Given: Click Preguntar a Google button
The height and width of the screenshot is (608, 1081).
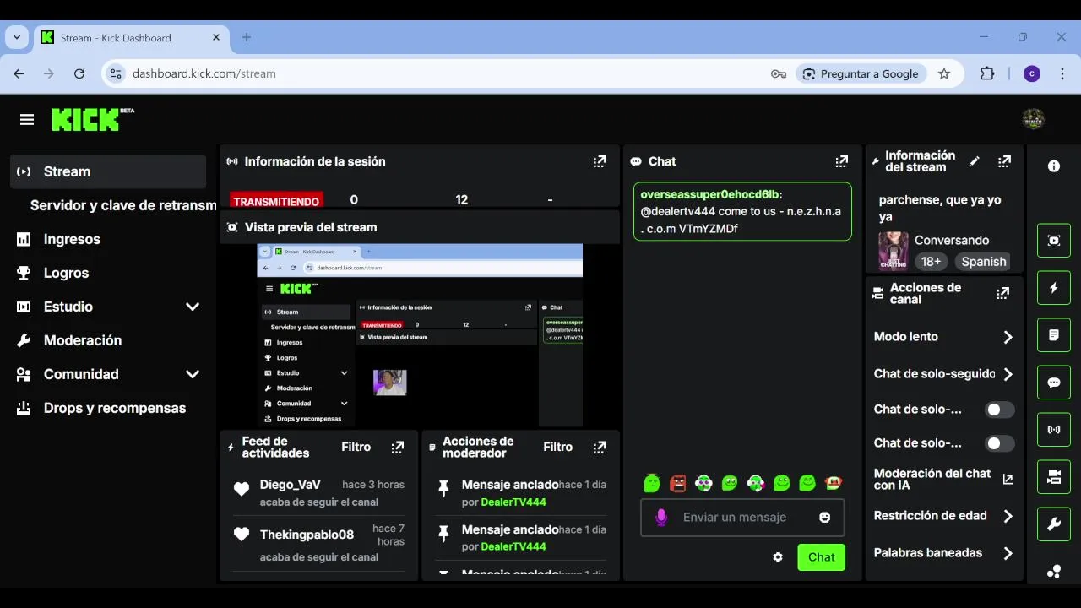Looking at the screenshot, I should tap(861, 74).
